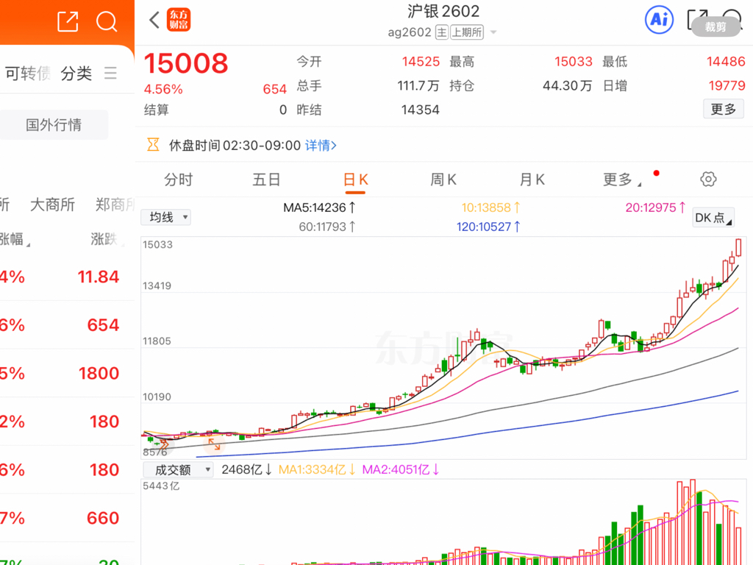
Task: Click the latest candlestick at the chart top
Action: point(738,247)
